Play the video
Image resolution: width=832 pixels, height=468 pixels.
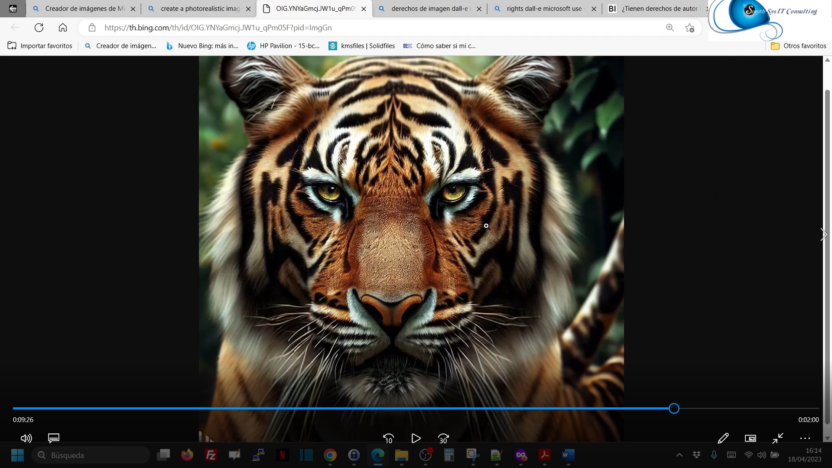coord(416,439)
